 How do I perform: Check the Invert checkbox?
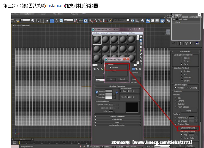182,81
